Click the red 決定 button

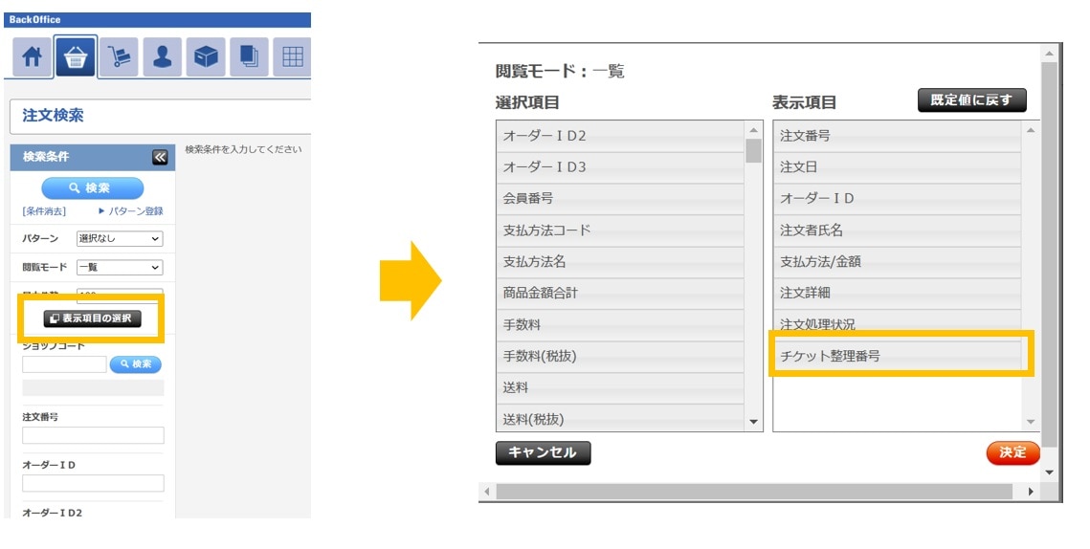pos(1012,452)
